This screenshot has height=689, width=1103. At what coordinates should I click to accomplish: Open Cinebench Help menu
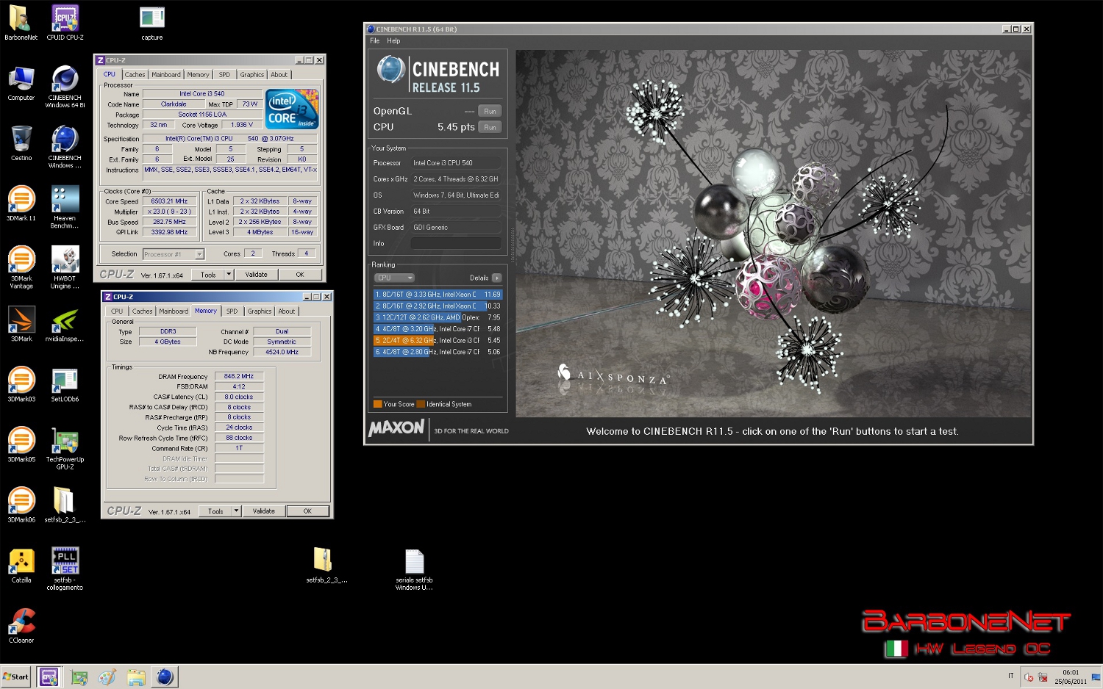pos(393,41)
